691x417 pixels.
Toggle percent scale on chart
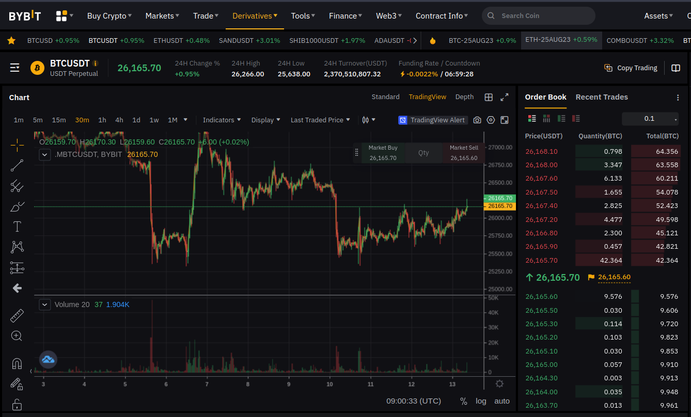pos(464,401)
